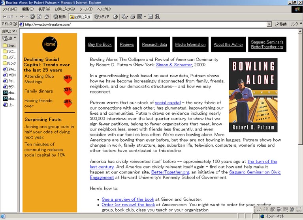Refresh the page with the Refresh icon

(x=40, y=17)
